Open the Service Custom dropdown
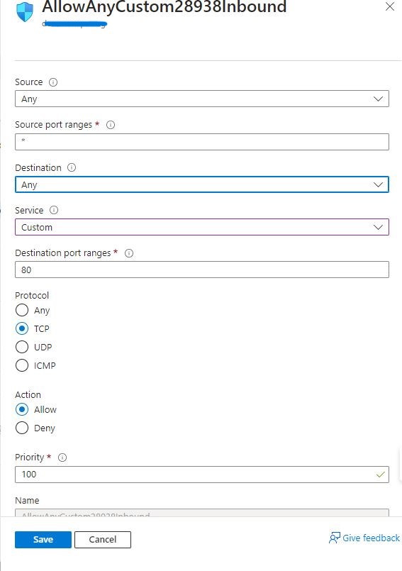This screenshot has height=571, width=402. [202, 227]
